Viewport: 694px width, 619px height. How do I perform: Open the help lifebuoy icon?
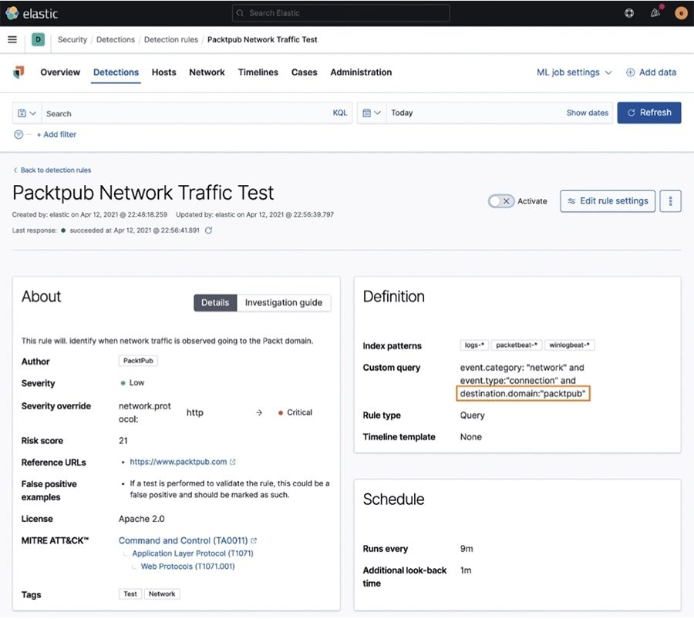[629, 13]
